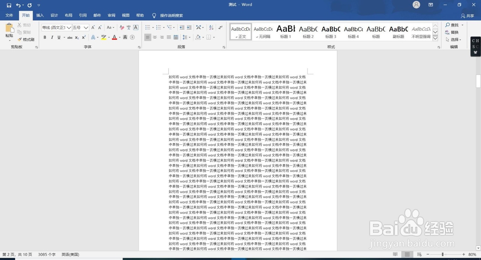Apply distributed alignment

coord(176,37)
